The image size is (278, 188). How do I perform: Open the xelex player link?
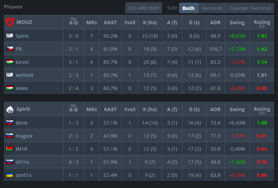point(22,88)
